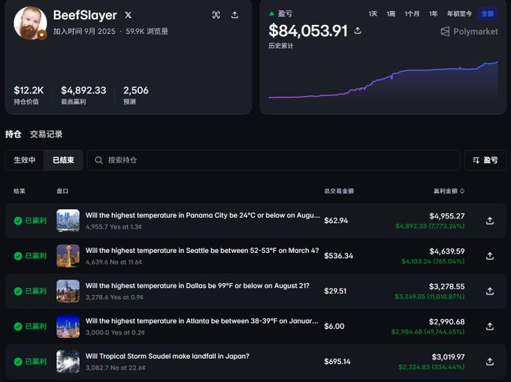The height and width of the screenshot is (382, 511).
Task: Sort by 赢利金额 column header
Action: 449,191
